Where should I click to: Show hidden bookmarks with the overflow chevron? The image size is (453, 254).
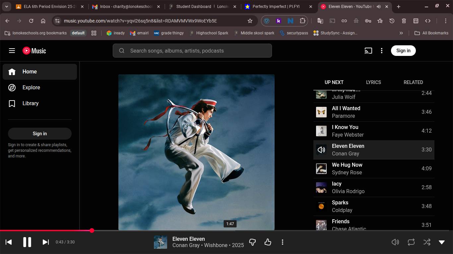click(x=401, y=33)
